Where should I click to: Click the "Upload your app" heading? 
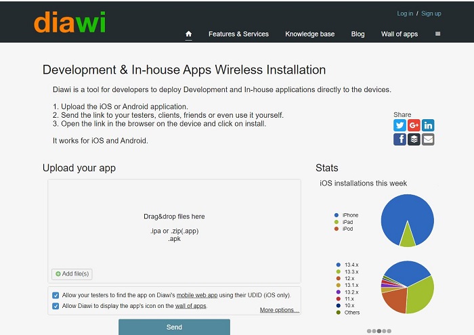pyautogui.click(x=79, y=168)
